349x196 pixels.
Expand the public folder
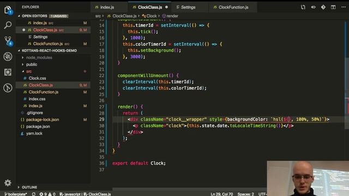click(32, 64)
